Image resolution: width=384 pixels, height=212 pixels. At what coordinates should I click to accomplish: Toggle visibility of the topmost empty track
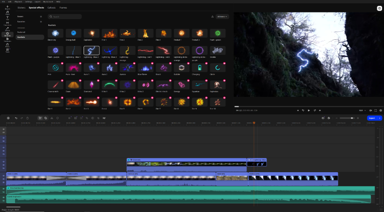[x=4, y=129]
